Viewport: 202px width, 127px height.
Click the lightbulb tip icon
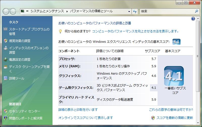coord(60,31)
